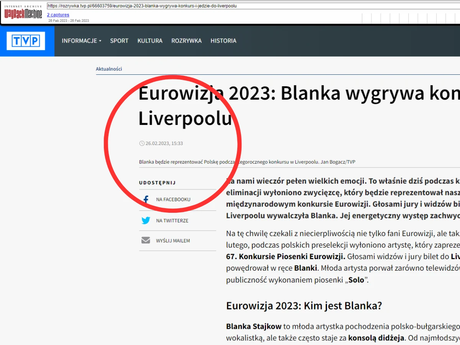Select the envelope icon under UDOSTĘPNIJ
The image size is (460, 345).
tap(146, 240)
